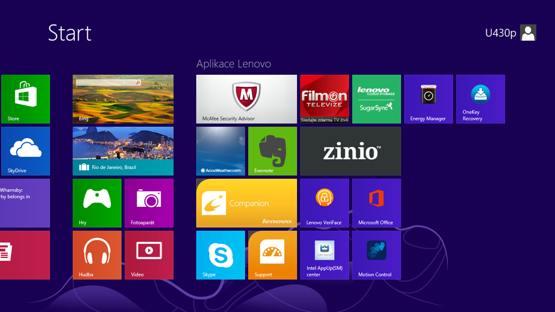Launch Evernote tile
Screen dimensions: 555x312
pyautogui.click(x=272, y=151)
